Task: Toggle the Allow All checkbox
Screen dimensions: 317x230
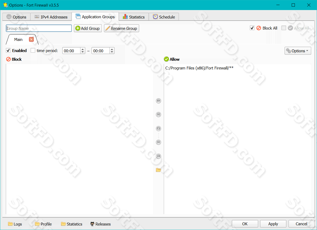Action: click(284, 28)
